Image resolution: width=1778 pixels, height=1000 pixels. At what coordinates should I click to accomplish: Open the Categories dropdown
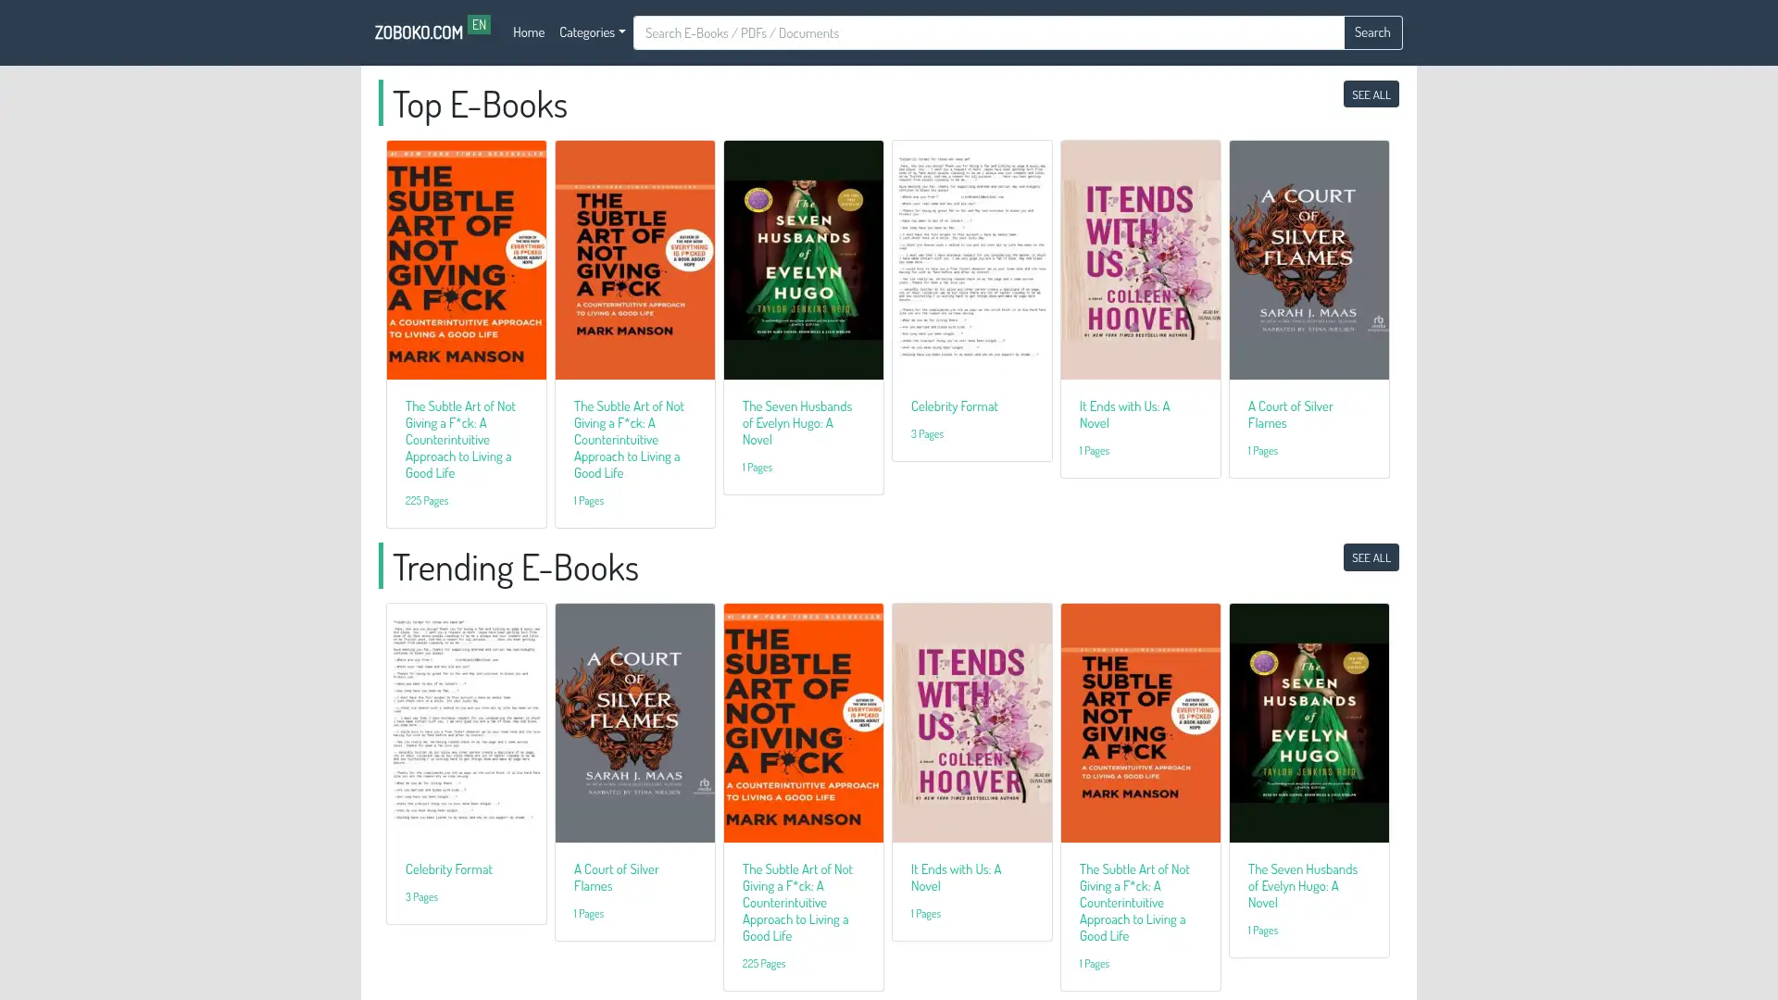(592, 31)
